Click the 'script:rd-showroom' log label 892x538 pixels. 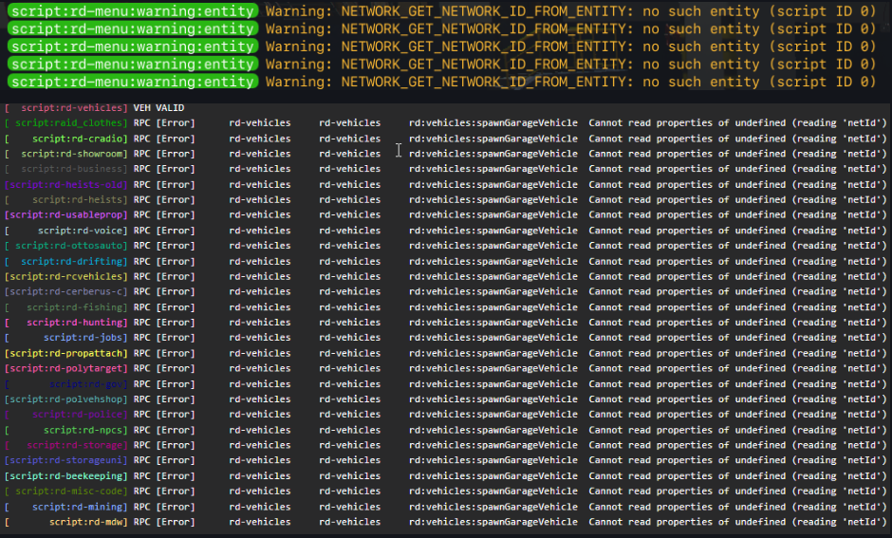[x=66, y=154]
